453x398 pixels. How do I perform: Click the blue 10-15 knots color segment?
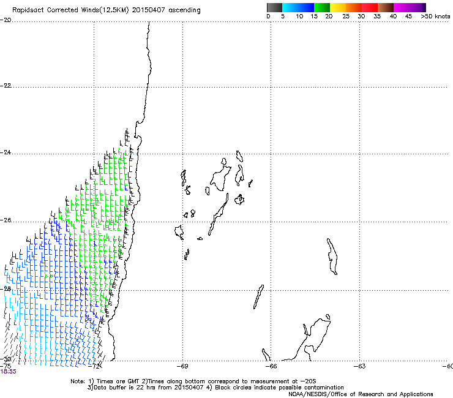pyautogui.click(x=306, y=7)
